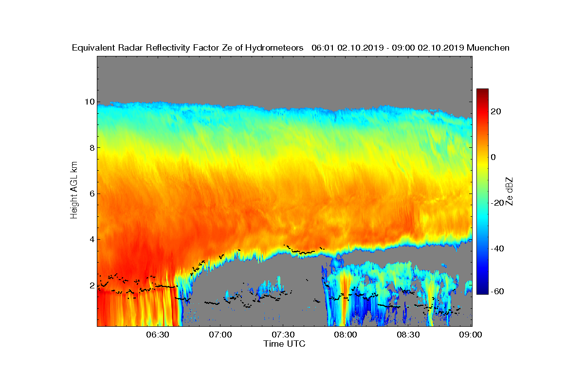Click the 09:00 time tick label

click(472, 335)
